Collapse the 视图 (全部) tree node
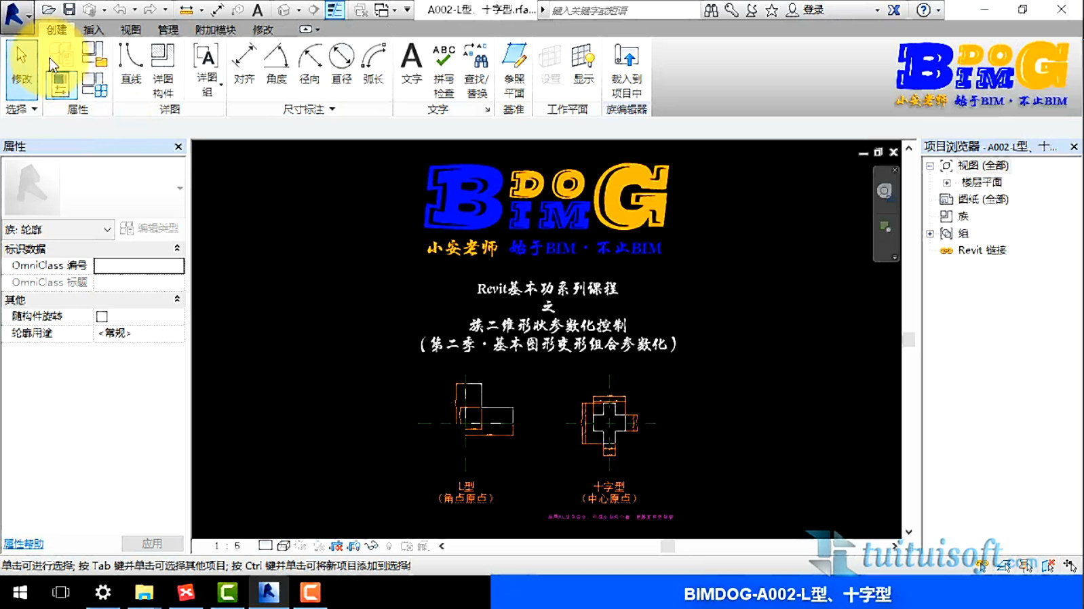This screenshot has width=1084, height=609. tap(930, 165)
